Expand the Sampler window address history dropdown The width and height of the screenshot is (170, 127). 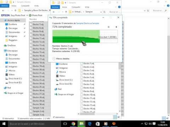point(101,12)
